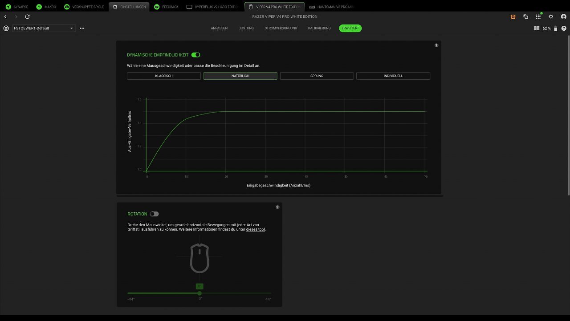Image resolution: width=570 pixels, height=321 pixels.
Task: Open the Synapse home tab
Action: pyautogui.click(x=17, y=7)
